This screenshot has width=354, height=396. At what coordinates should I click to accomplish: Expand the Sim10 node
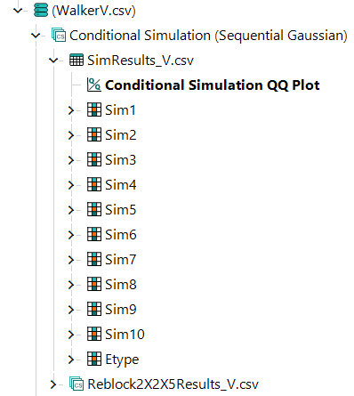click(71, 335)
